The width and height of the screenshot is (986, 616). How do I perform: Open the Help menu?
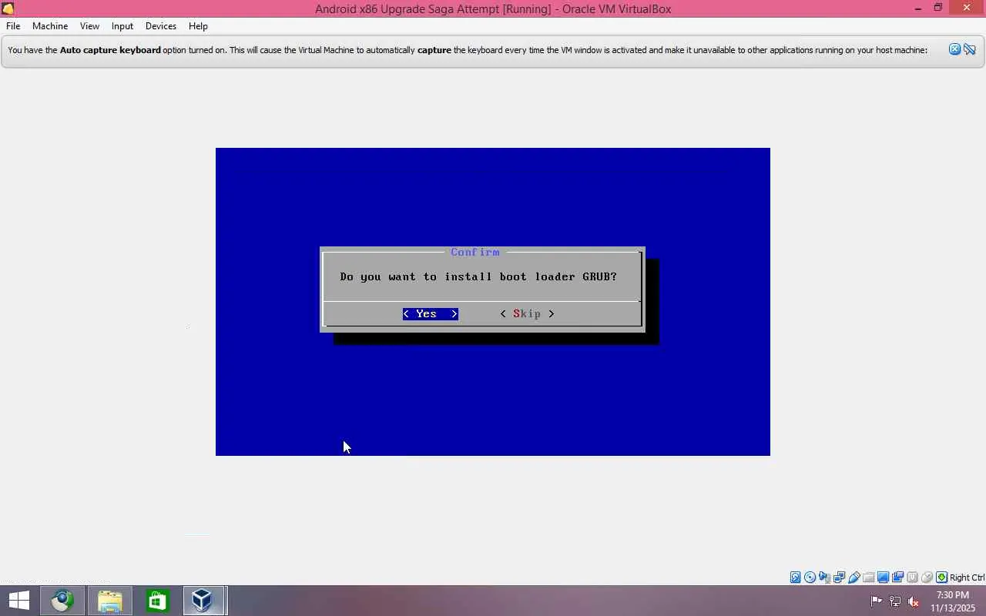pyautogui.click(x=198, y=26)
